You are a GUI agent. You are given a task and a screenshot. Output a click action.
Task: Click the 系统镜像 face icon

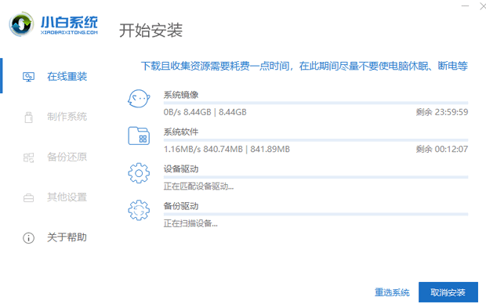139,99
